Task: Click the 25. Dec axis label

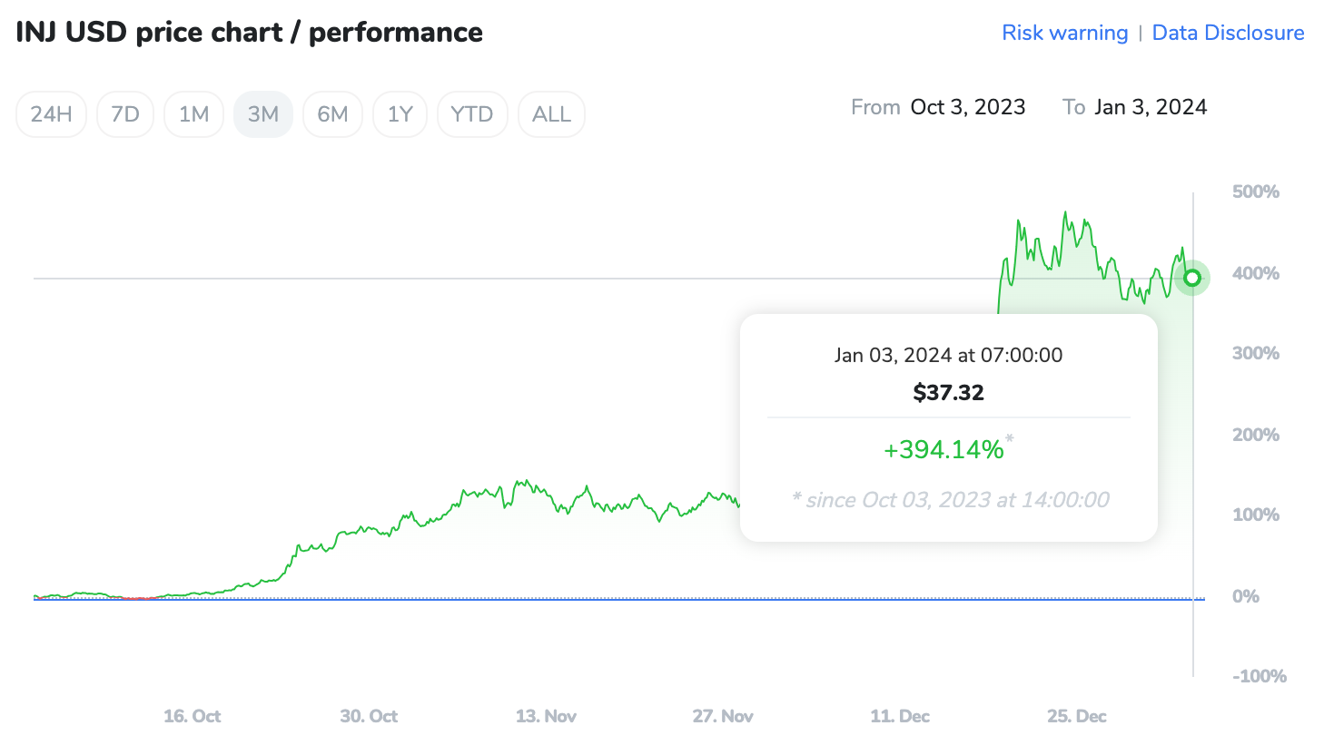Action: tap(1077, 716)
